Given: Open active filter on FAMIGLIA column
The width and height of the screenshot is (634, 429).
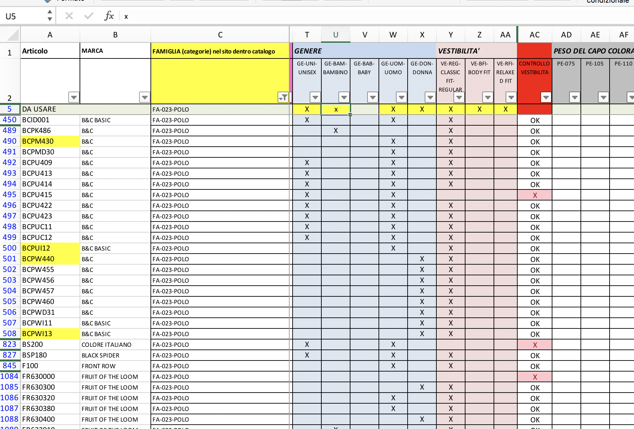Looking at the screenshot, I should [x=283, y=97].
